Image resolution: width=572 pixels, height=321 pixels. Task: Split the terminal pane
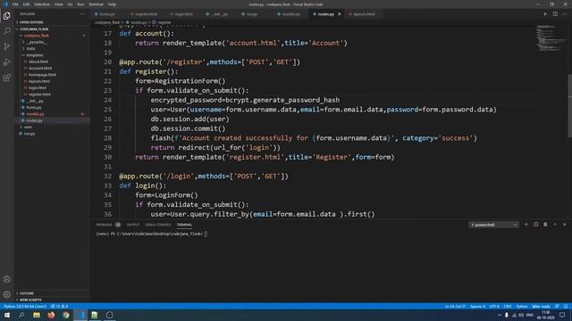click(x=536, y=225)
